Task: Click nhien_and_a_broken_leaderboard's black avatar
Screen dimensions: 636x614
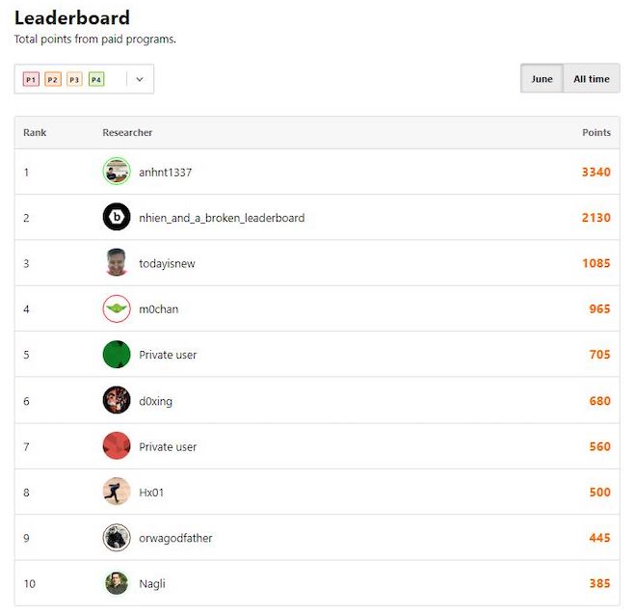Action: 116,218
